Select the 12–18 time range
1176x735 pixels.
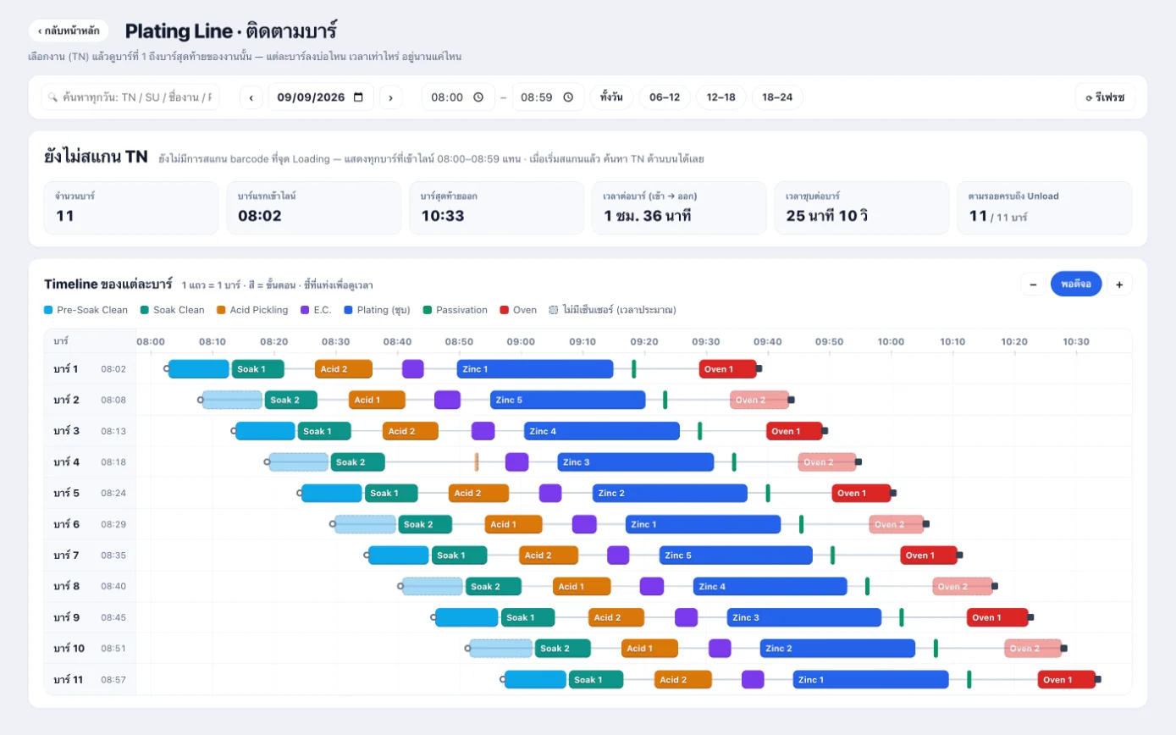pos(721,97)
